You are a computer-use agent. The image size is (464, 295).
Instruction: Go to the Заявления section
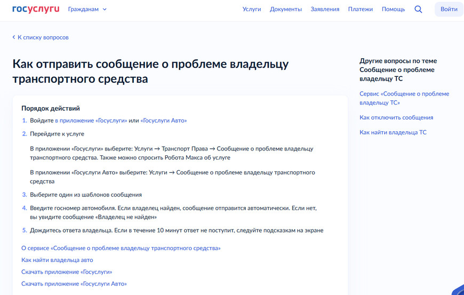[325, 9]
